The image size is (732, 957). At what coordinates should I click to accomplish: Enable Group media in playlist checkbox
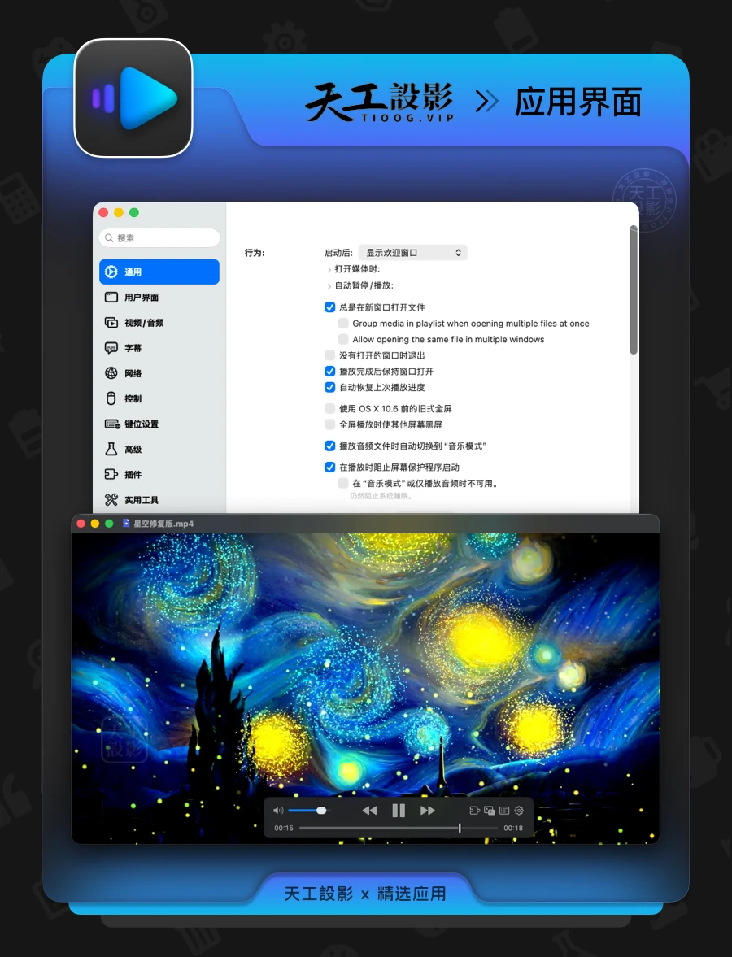tap(343, 323)
